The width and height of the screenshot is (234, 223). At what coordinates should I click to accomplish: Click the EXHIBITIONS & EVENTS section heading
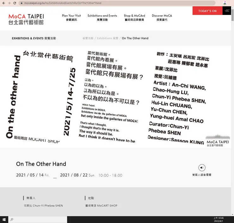pos(34,38)
